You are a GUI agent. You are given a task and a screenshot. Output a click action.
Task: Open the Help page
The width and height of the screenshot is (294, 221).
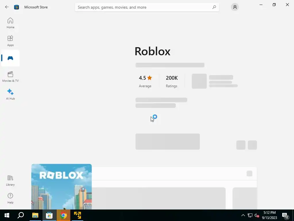(x=10, y=198)
